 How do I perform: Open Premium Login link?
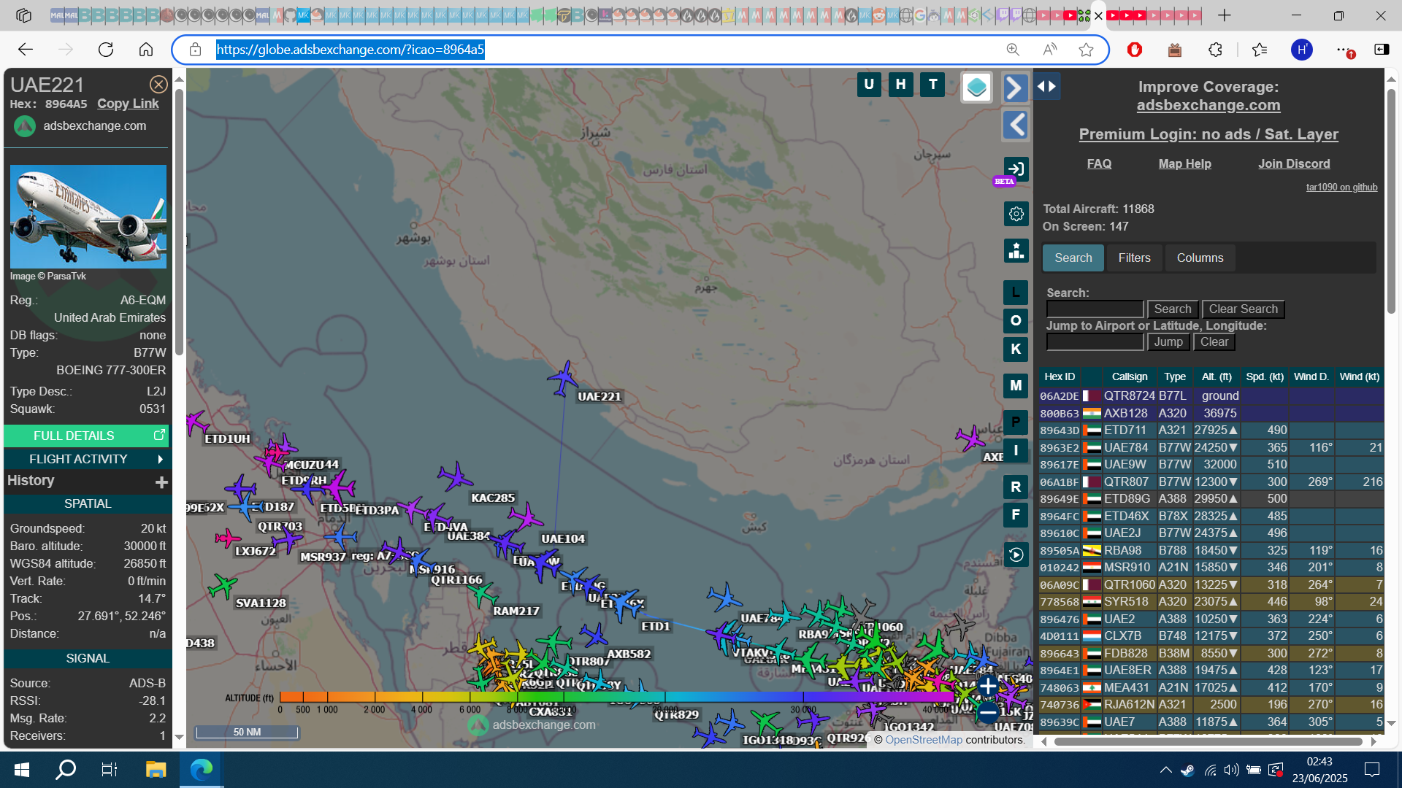pyautogui.click(x=1208, y=134)
